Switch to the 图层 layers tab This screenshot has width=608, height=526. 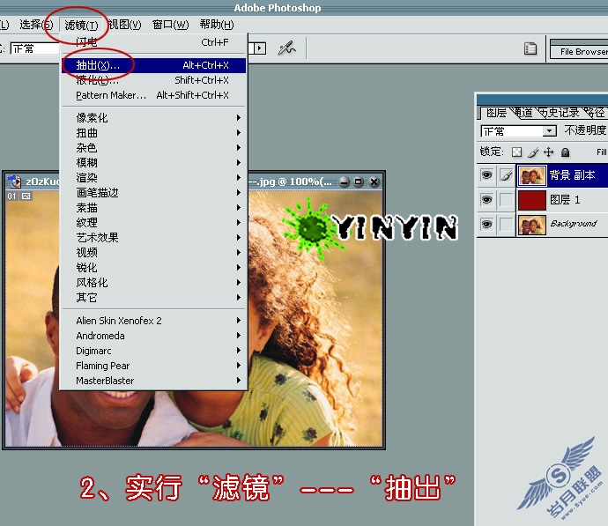pyautogui.click(x=496, y=113)
